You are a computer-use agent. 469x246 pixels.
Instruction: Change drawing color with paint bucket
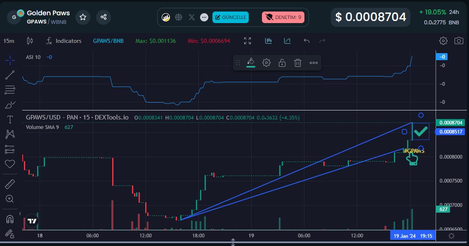pyautogui.click(x=251, y=63)
